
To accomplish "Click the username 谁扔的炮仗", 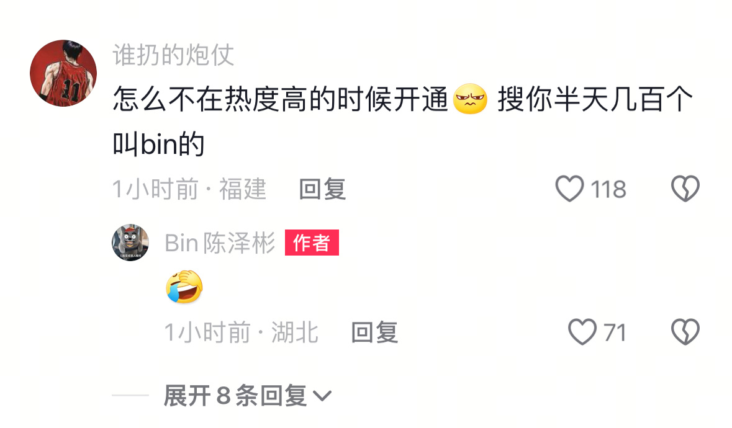I will [173, 55].
